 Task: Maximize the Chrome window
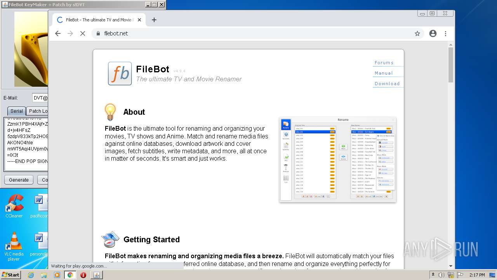tap(432, 13)
